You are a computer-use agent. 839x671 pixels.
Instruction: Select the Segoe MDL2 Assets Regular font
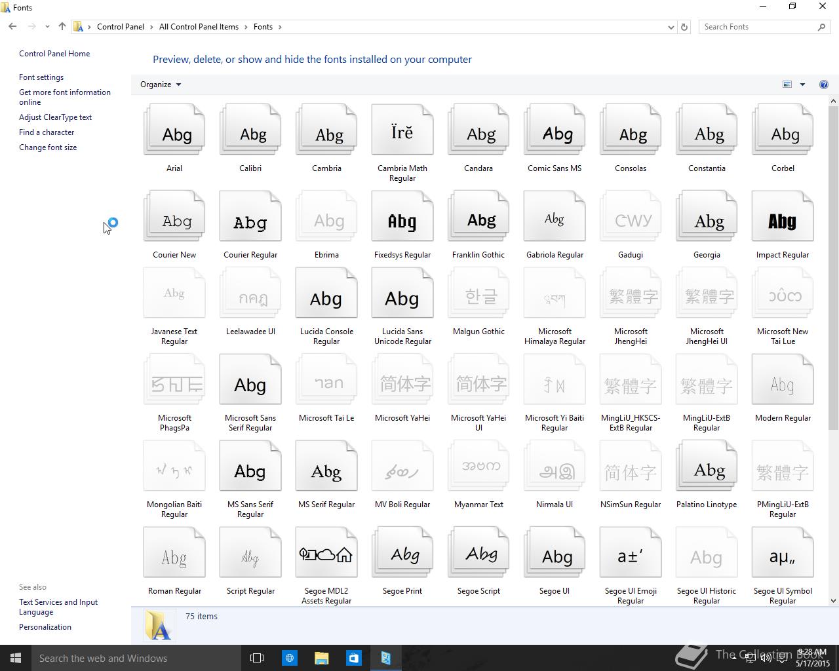326,552
